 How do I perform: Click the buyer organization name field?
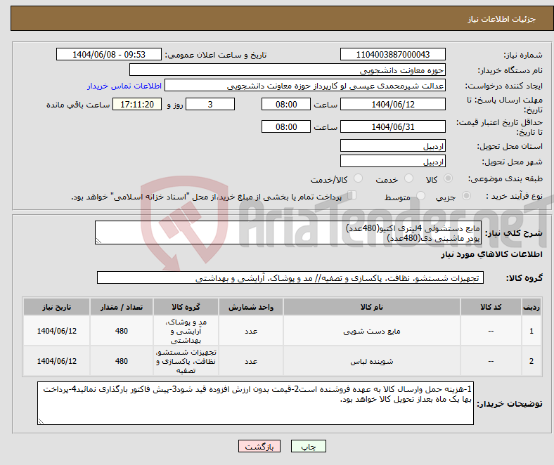point(288,70)
